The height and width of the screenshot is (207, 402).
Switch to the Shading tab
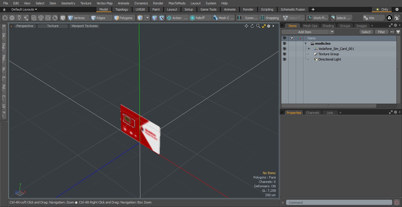328,26
